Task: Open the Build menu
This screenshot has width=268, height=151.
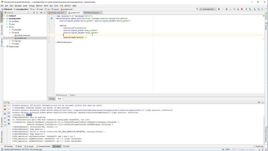Action: (46, 6)
